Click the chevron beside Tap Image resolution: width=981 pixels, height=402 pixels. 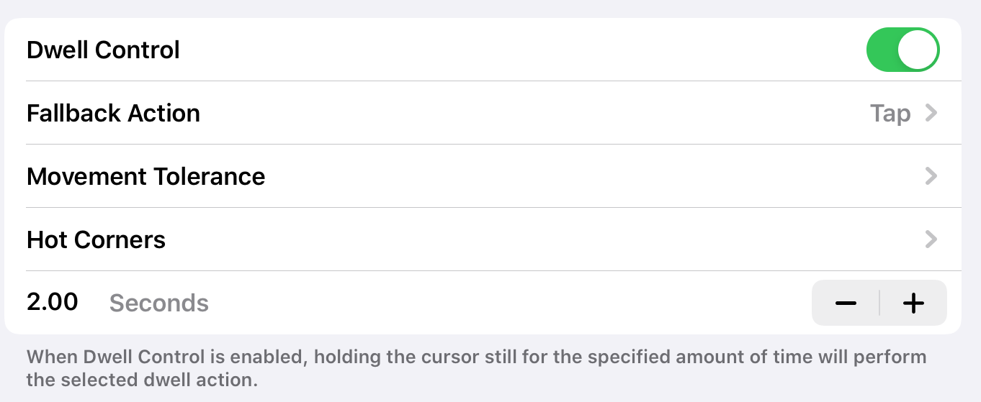pyautogui.click(x=931, y=113)
